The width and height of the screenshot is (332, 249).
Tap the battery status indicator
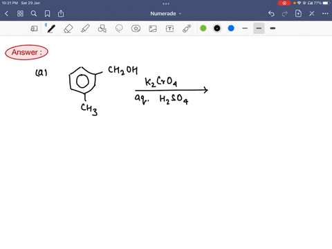(326, 3)
